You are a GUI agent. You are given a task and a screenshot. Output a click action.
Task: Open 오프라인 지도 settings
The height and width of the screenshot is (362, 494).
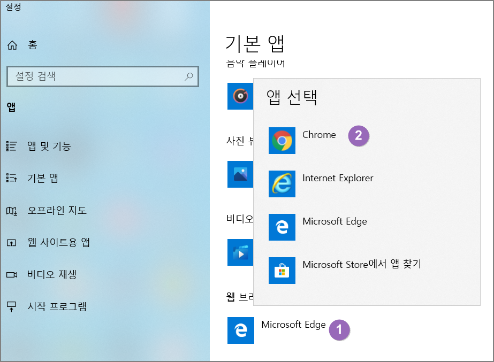57,210
